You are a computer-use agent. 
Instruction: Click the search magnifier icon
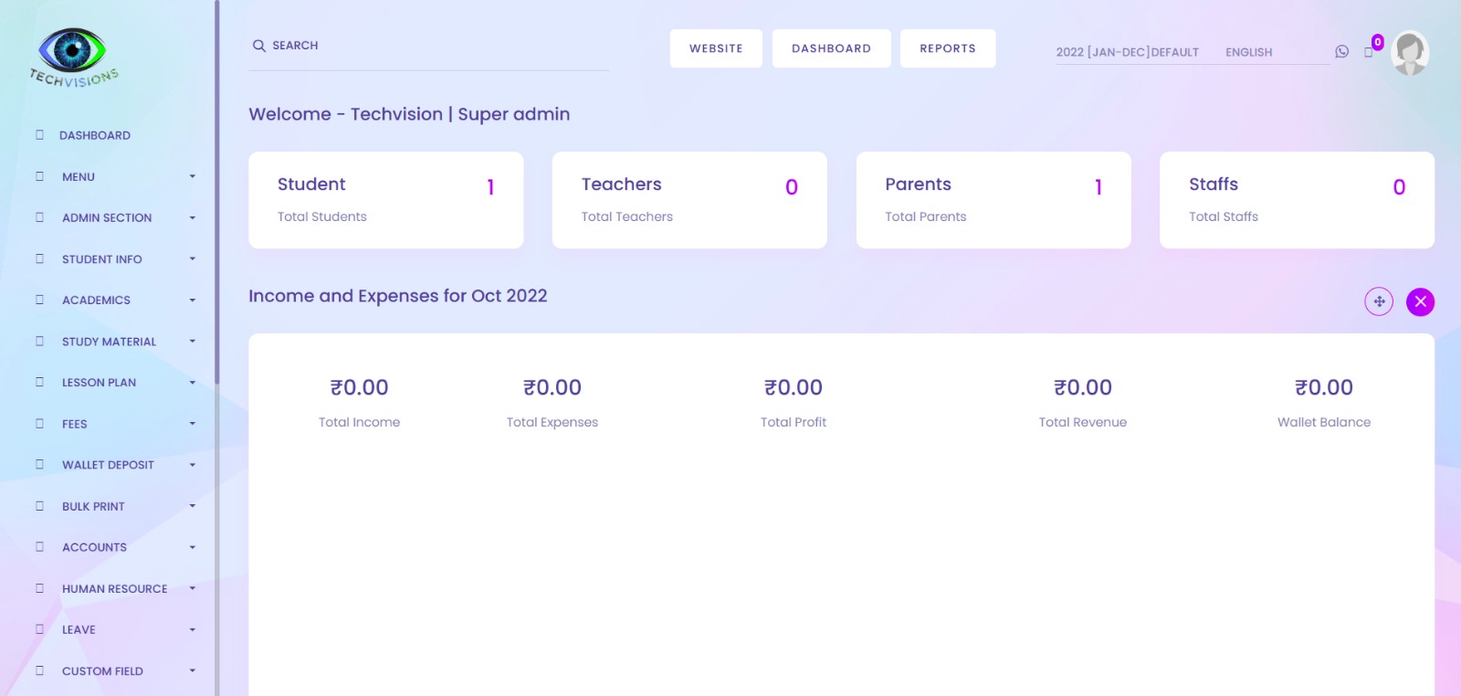point(259,46)
